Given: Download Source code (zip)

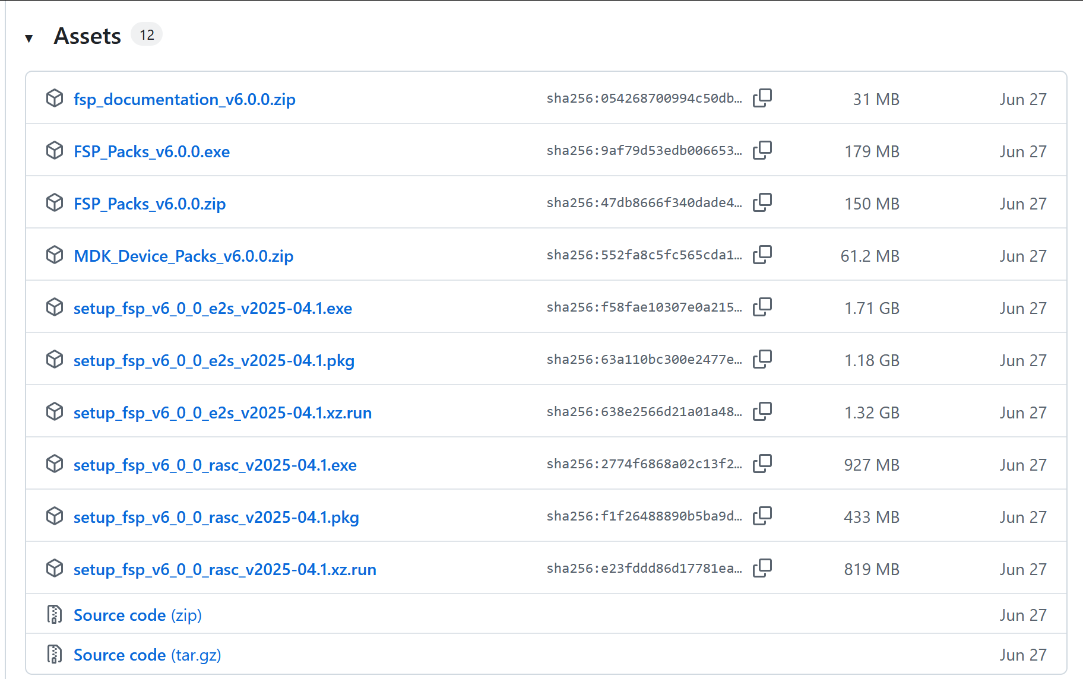Looking at the screenshot, I should [x=138, y=615].
